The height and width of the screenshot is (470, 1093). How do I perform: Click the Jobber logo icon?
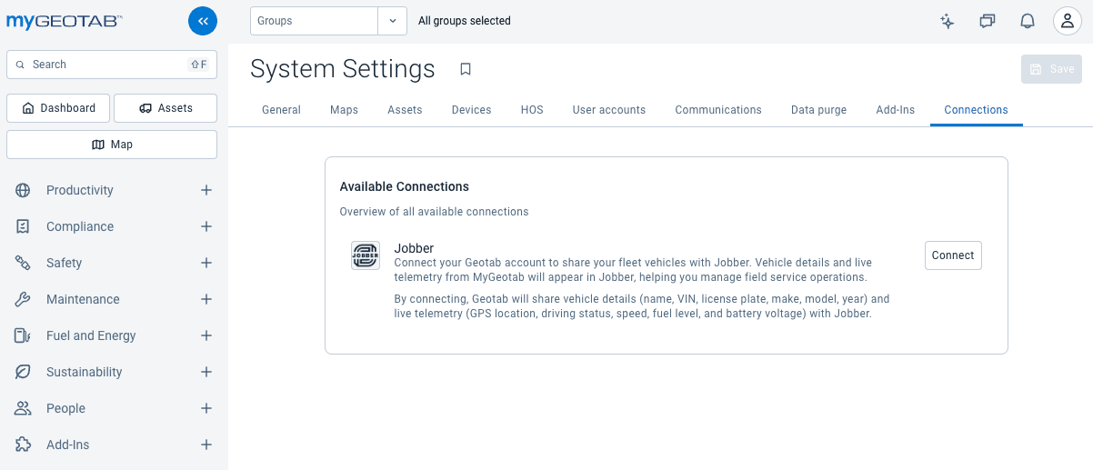(x=366, y=255)
